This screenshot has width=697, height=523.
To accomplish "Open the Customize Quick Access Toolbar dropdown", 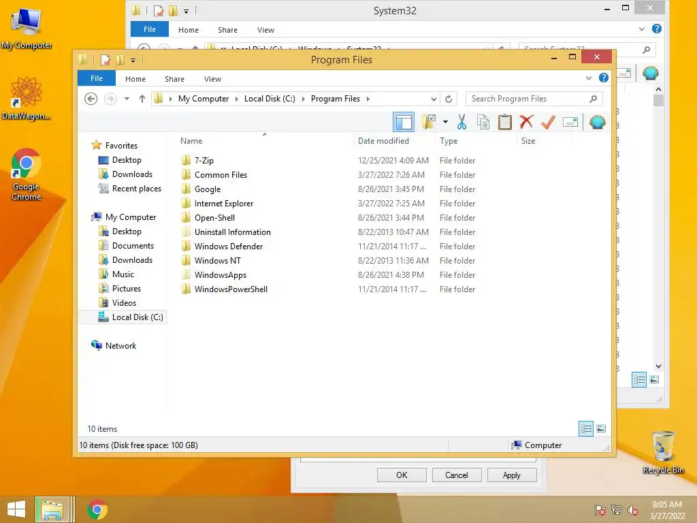I will tap(133, 60).
